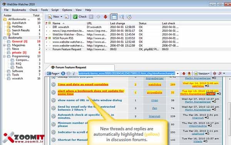Open the View menu

[79, 10]
